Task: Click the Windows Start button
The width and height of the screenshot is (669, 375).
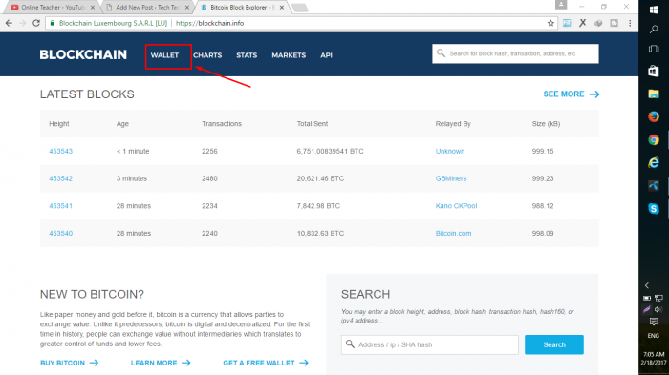Action: click(653, 10)
